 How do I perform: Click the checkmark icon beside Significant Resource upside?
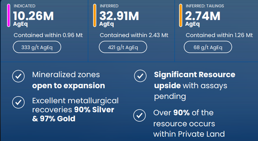140,76
